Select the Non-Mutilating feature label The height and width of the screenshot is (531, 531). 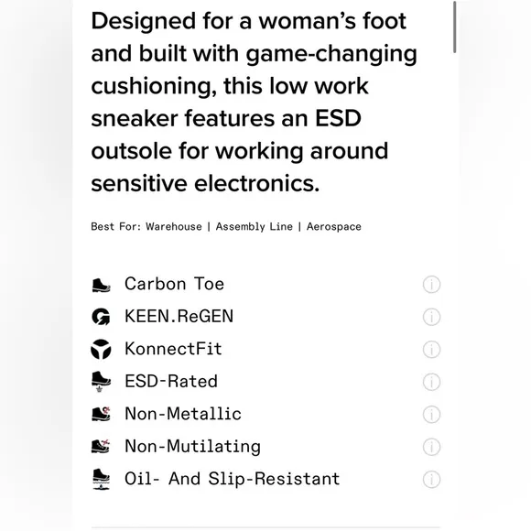pos(192,447)
